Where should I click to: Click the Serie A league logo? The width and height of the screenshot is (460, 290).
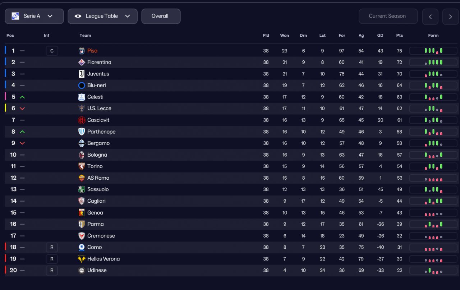click(15, 16)
